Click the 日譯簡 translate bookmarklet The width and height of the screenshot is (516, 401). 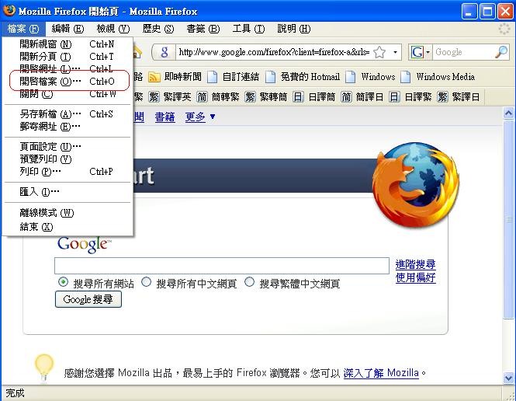coord(314,97)
